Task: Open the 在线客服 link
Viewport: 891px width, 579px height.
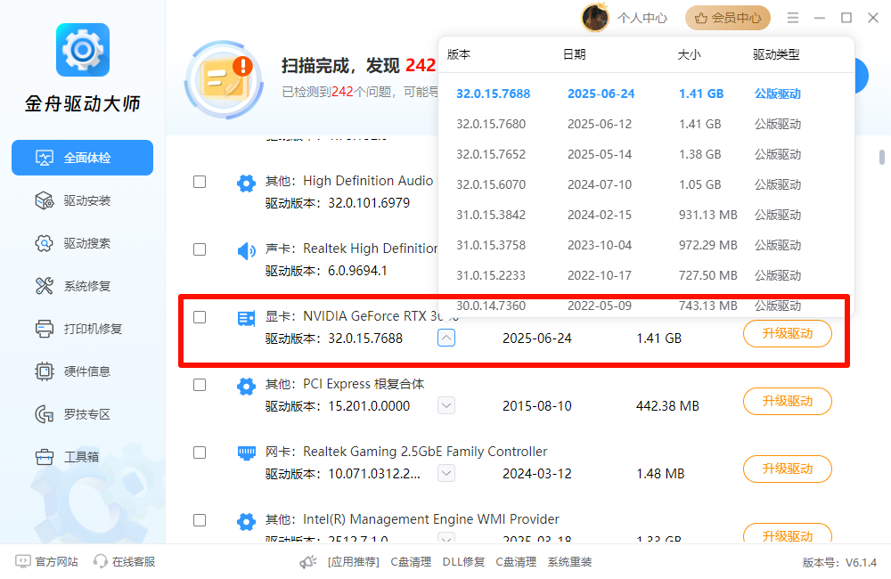Action: (x=134, y=562)
